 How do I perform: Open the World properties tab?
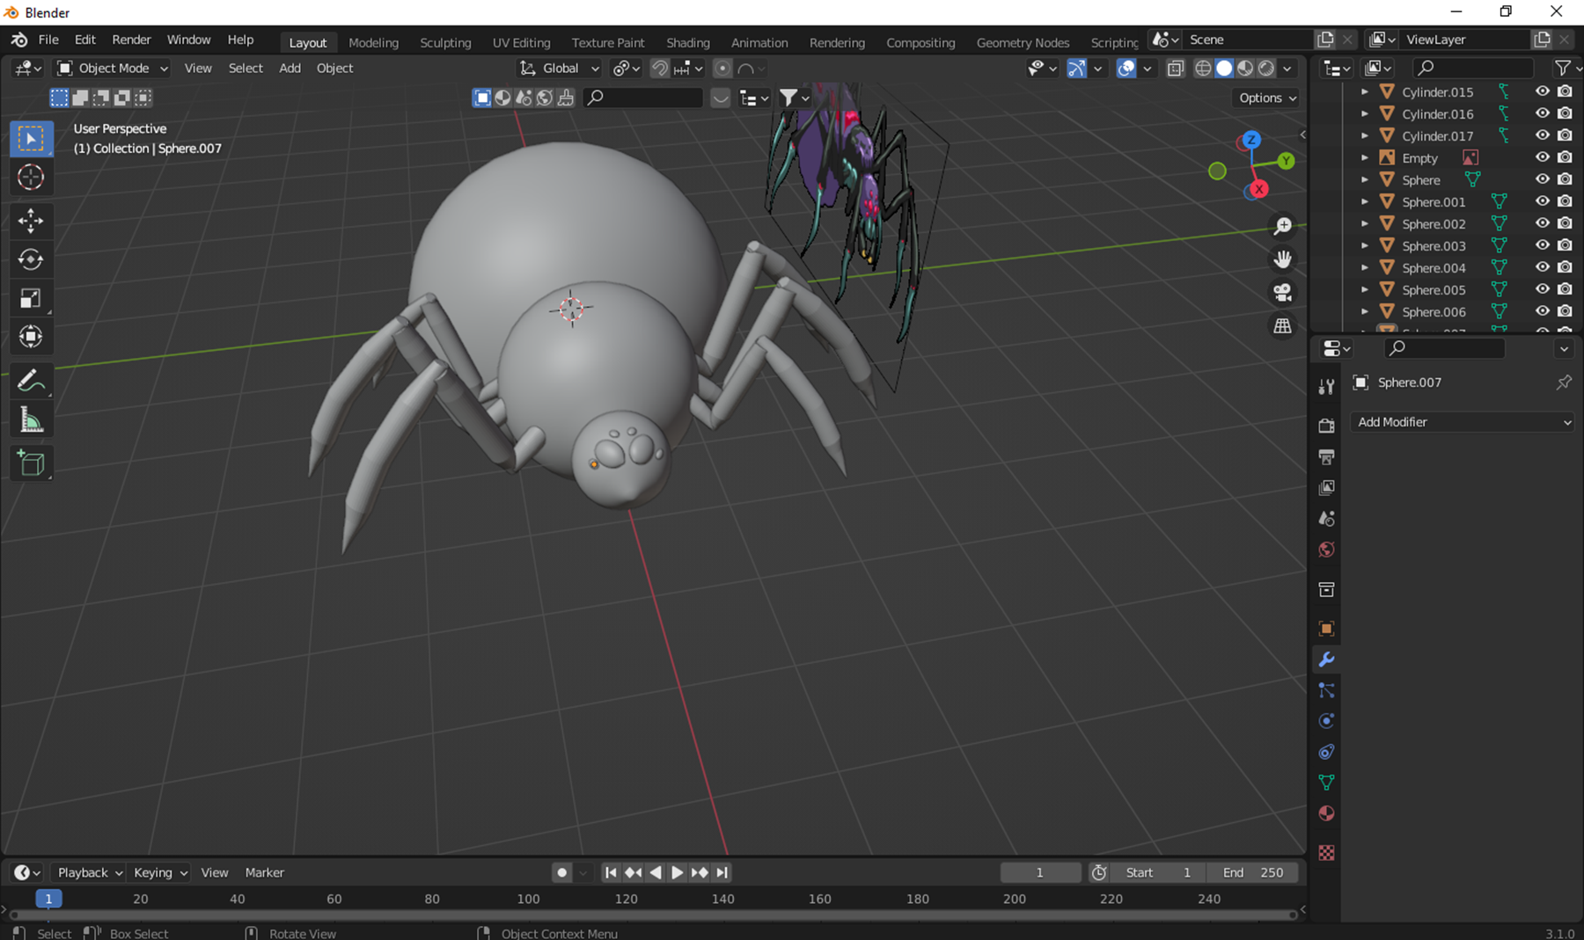click(x=1326, y=550)
